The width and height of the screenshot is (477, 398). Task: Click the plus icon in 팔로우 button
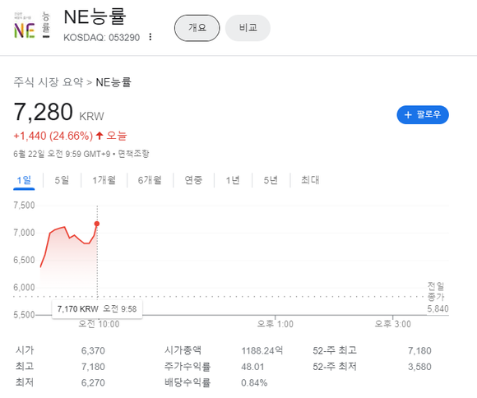(x=408, y=115)
